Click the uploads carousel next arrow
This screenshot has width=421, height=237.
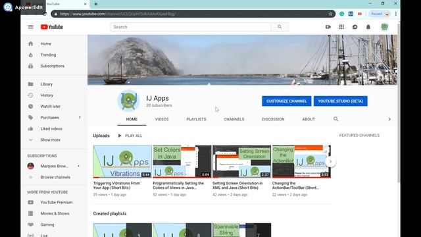pyautogui.click(x=330, y=161)
